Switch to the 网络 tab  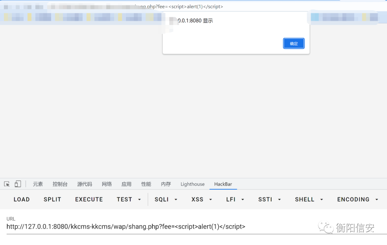coord(107,184)
